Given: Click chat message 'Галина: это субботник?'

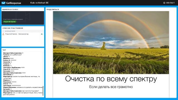Looking at the screenshot, I should point(12,55).
